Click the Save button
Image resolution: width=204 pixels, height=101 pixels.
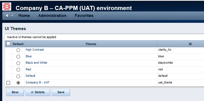pyautogui.click(x=61, y=92)
